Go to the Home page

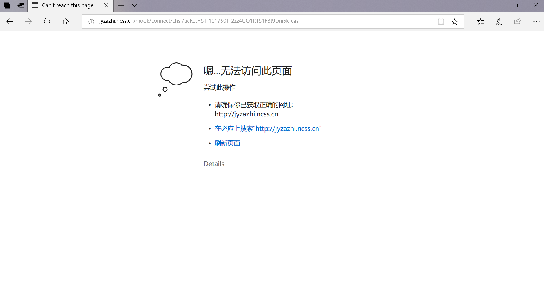tap(66, 22)
